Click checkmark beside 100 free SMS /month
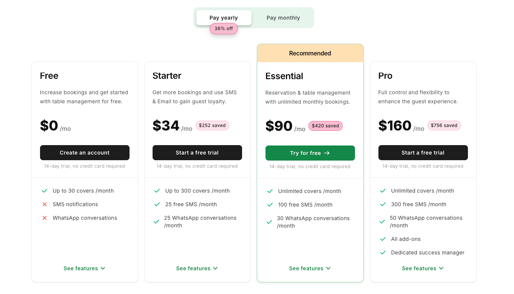This screenshot has height=294, width=514. (x=270, y=205)
